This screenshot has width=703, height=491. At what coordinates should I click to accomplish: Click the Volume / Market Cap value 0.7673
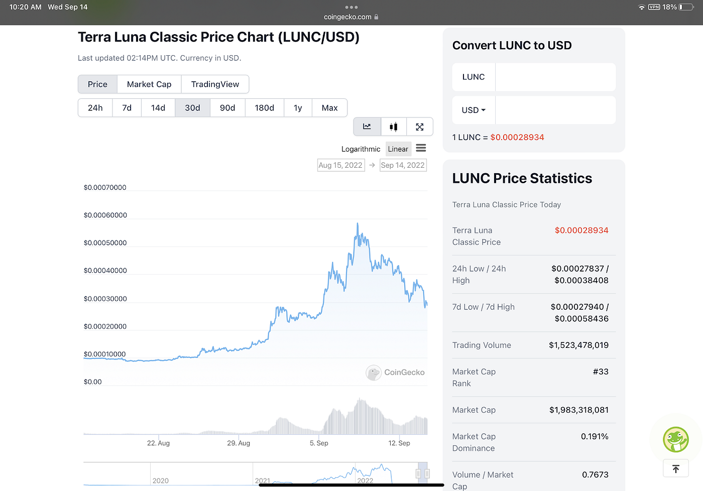coord(595,475)
